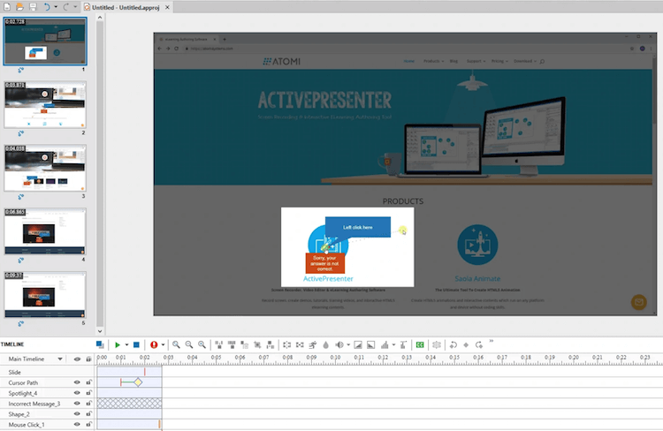Click the transition icon under slide 2

pyautogui.click(x=20, y=133)
